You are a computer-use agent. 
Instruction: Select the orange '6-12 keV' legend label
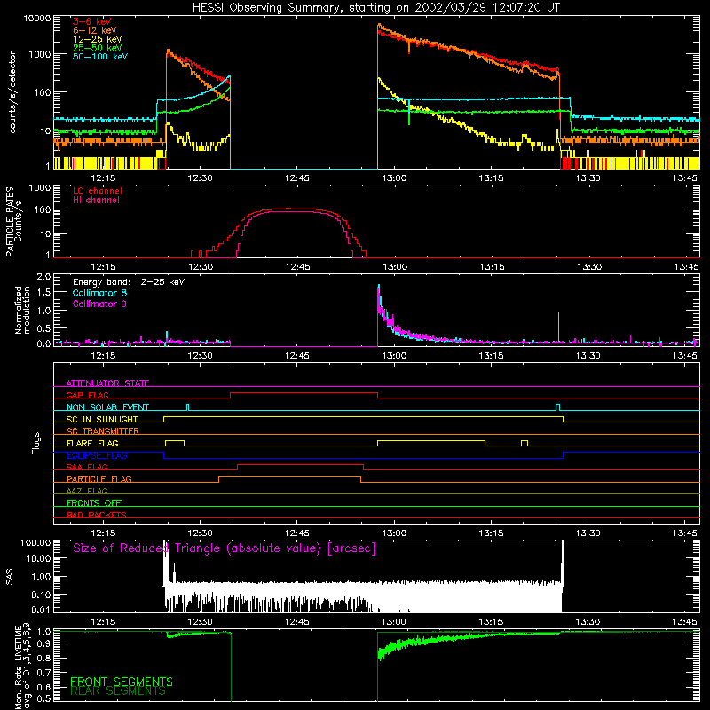click(95, 30)
